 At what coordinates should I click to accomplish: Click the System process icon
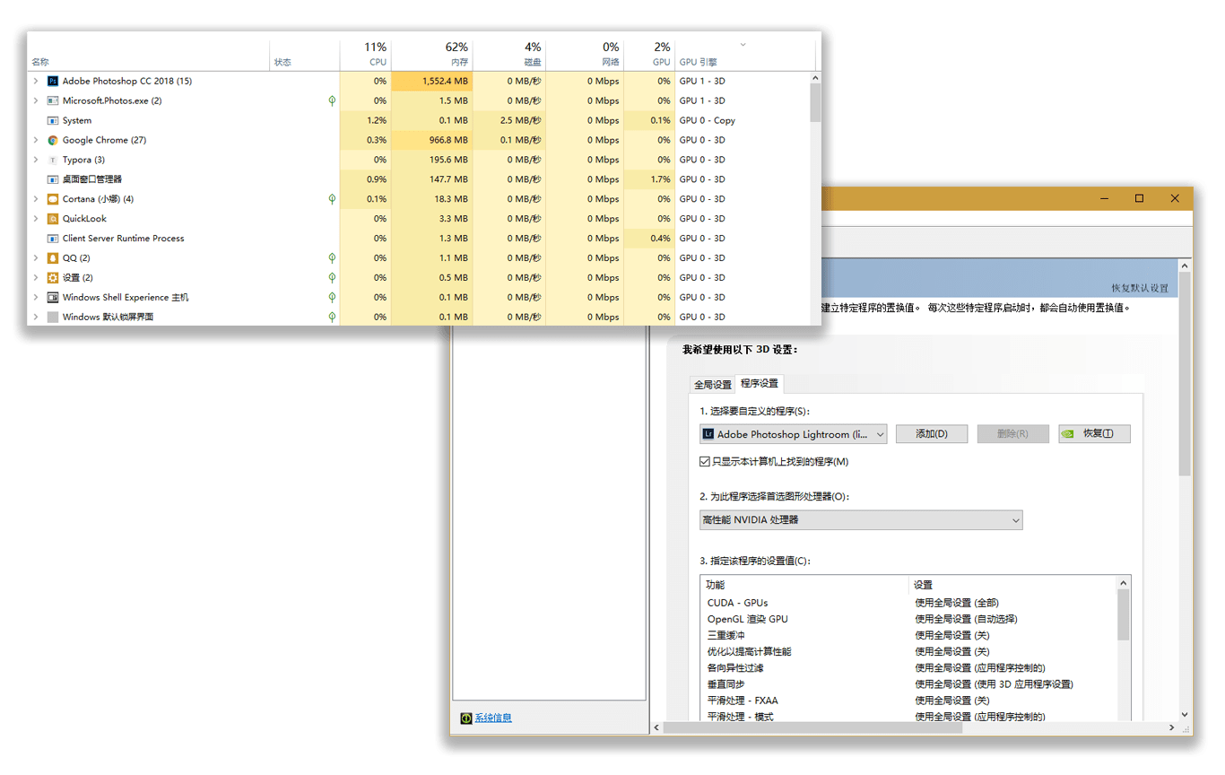click(53, 120)
